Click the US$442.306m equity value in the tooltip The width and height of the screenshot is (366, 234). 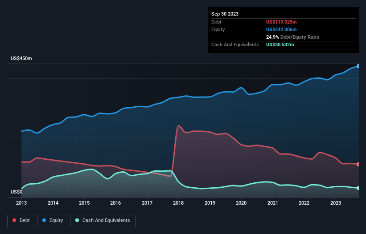click(x=281, y=29)
